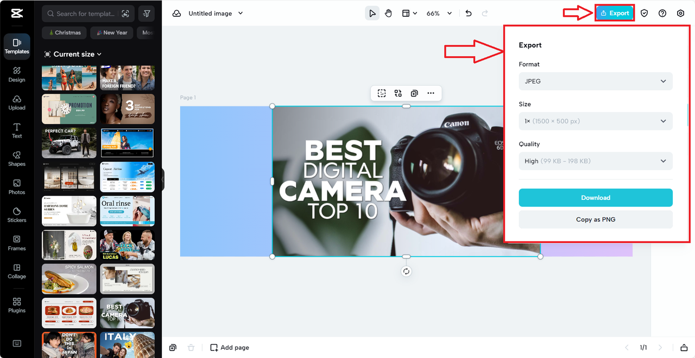Collapse the templates side panel handle

click(163, 179)
